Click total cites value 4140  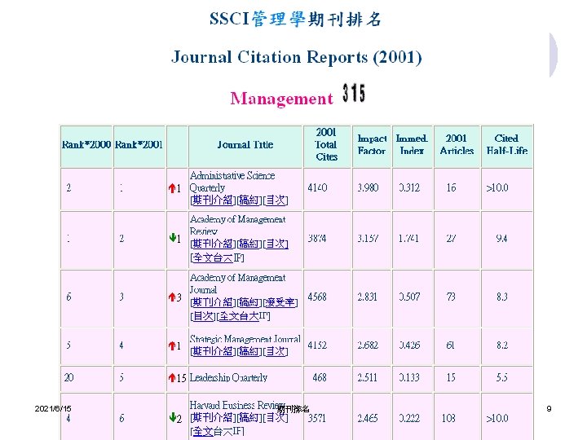pos(317,188)
